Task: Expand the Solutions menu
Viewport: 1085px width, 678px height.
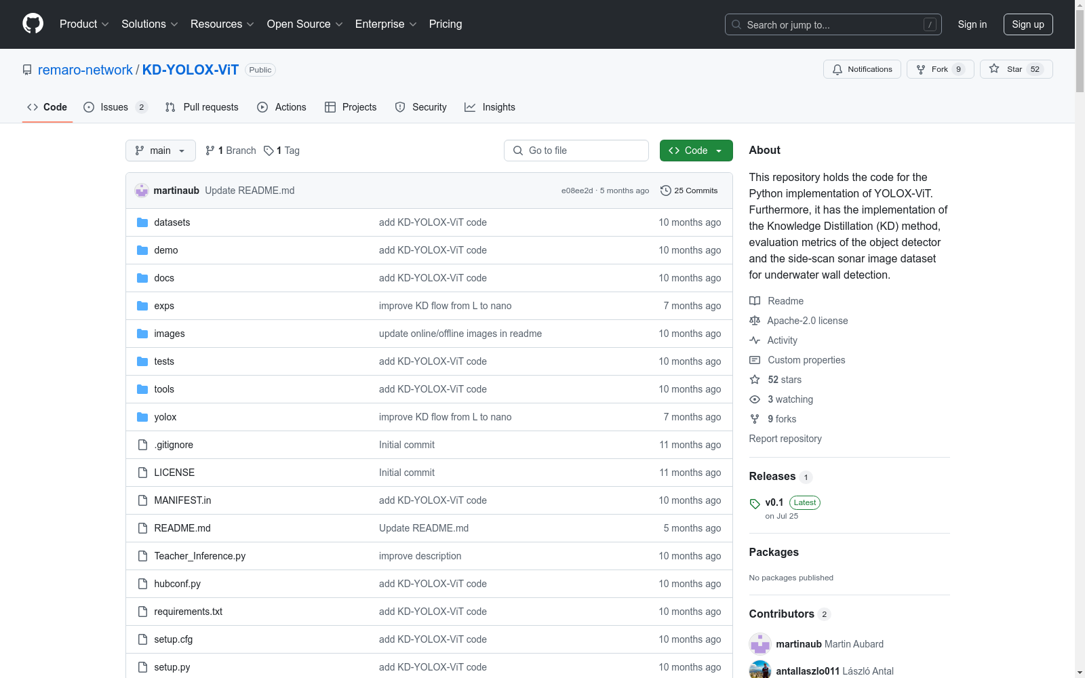Action: click(x=150, y=24)
